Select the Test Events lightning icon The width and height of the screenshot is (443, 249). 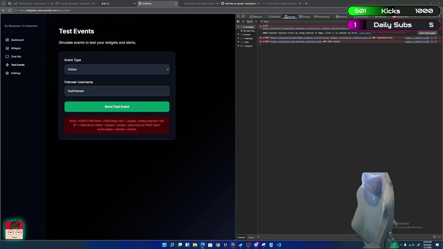click(x=7, y=65)
